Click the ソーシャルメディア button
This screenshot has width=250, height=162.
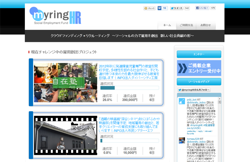pyautogui.click(x=199, y=81)
